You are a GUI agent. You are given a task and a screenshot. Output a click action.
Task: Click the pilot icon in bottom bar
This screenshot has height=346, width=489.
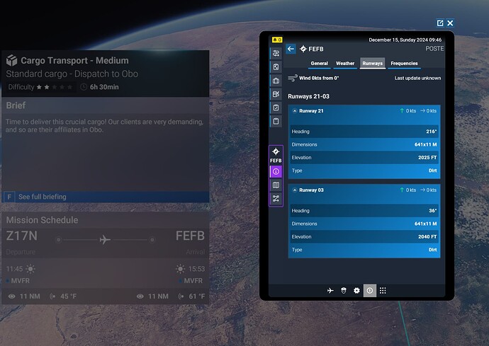[x=343, y=291]
